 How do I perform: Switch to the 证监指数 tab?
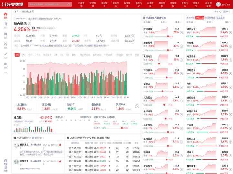pyautogui.click(x=220, y=18)
